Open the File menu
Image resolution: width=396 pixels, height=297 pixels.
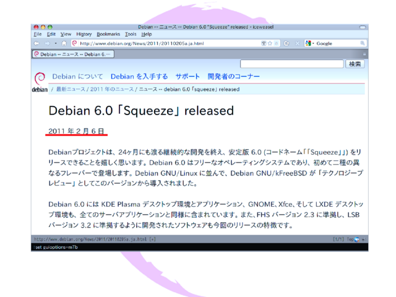[x=37, y=34]
